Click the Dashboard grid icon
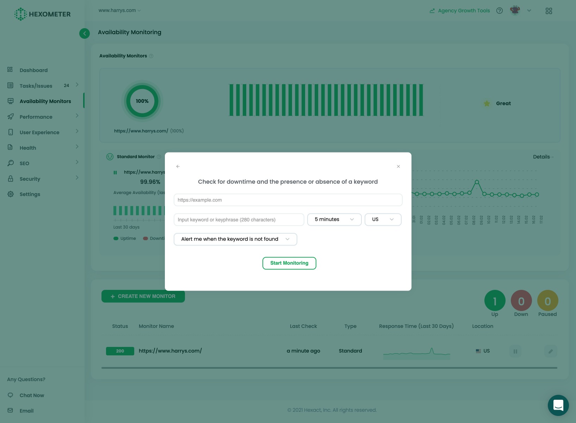 (10, 69)
